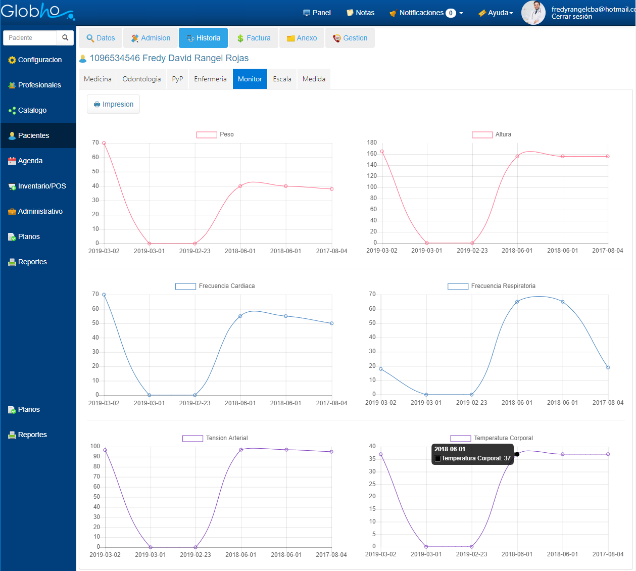Select the Inventario/POS sidebar icon
The height and width of the screenshot is (571, 636).
click(x=12, y=186)
